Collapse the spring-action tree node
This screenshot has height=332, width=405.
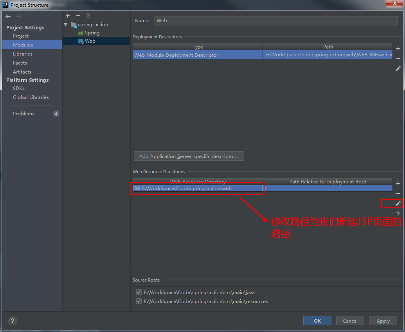pyautogui.click(x=66, y=25)
